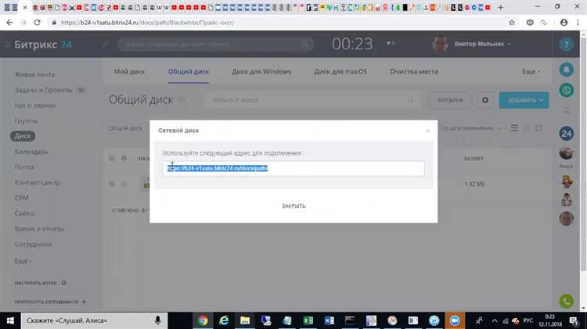Open Задачи и Проекты in sidebar
Viewport: 587px width, 329px height.
tap(43, 90)
